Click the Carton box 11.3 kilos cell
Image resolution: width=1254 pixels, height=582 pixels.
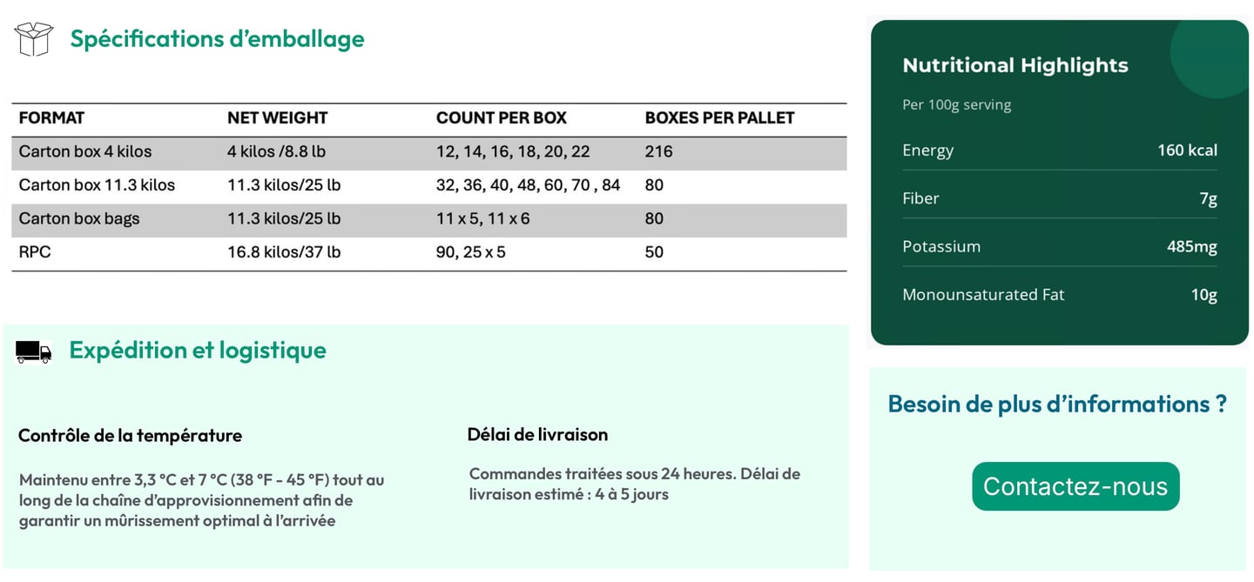pyautogui.click(x=97, y=185)
